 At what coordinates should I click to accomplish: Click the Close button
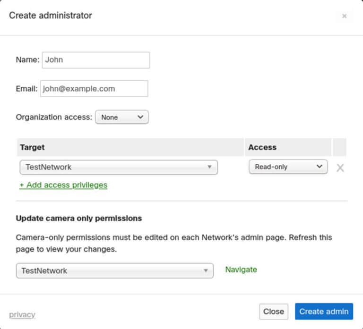click(273, 312)
